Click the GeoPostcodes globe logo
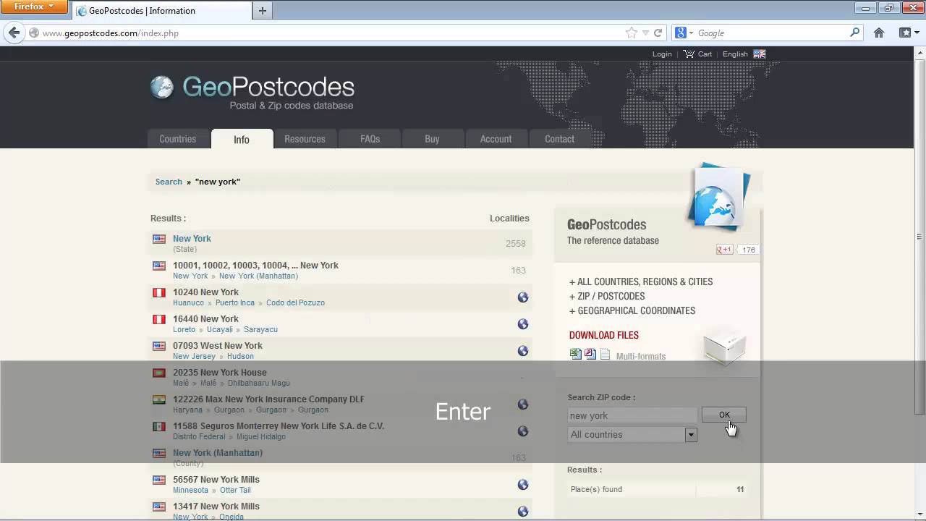The image size is (926, 521). (x=162, y=88)
